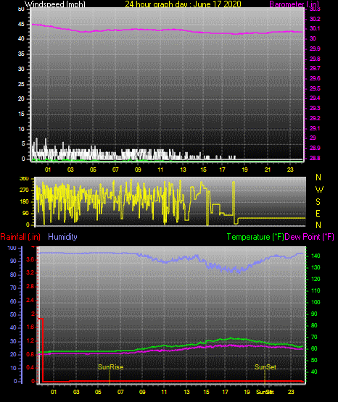
Task: Click the 45 mph windspeed scale value
Action: (21, 24)
